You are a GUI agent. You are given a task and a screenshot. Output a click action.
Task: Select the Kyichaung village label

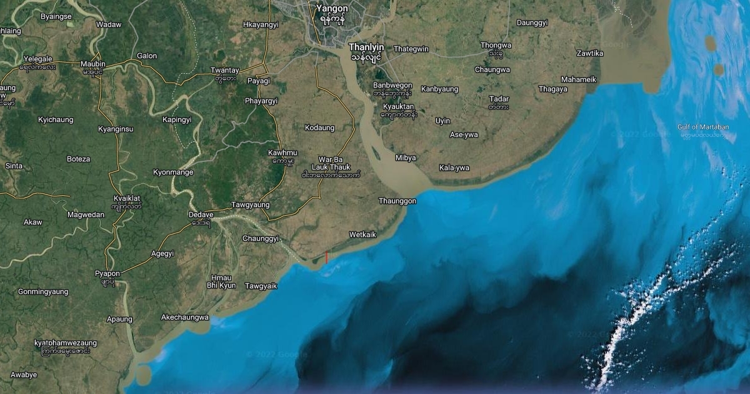click(x=56, y=119)
